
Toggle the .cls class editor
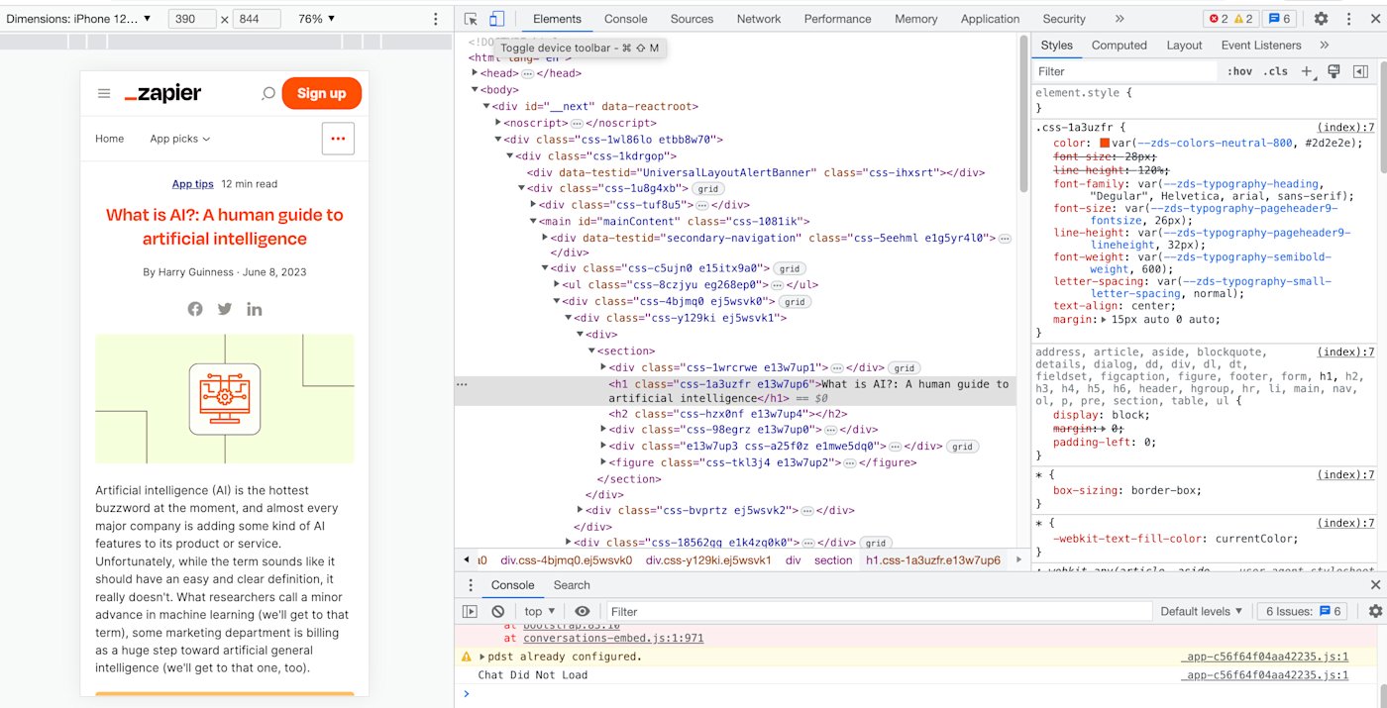1275,71
